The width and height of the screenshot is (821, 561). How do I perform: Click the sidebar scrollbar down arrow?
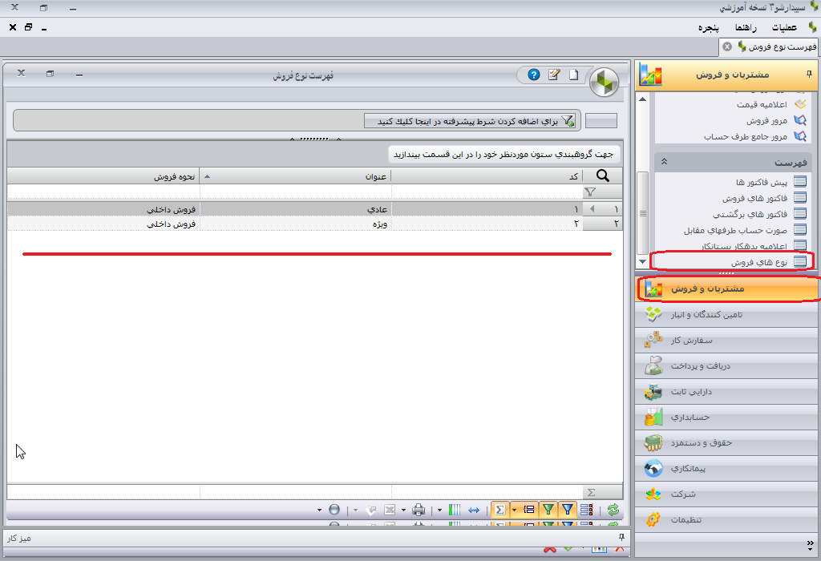pyautogui.click(x=643, y=261)
